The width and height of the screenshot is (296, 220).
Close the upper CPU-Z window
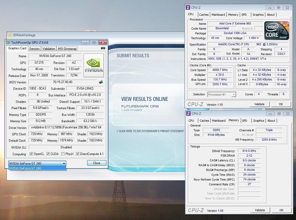click(287, 8)
